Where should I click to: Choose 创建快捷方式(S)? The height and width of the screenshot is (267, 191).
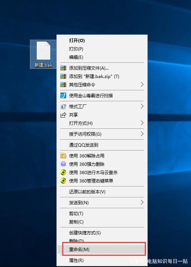click(x=102, y=233)
